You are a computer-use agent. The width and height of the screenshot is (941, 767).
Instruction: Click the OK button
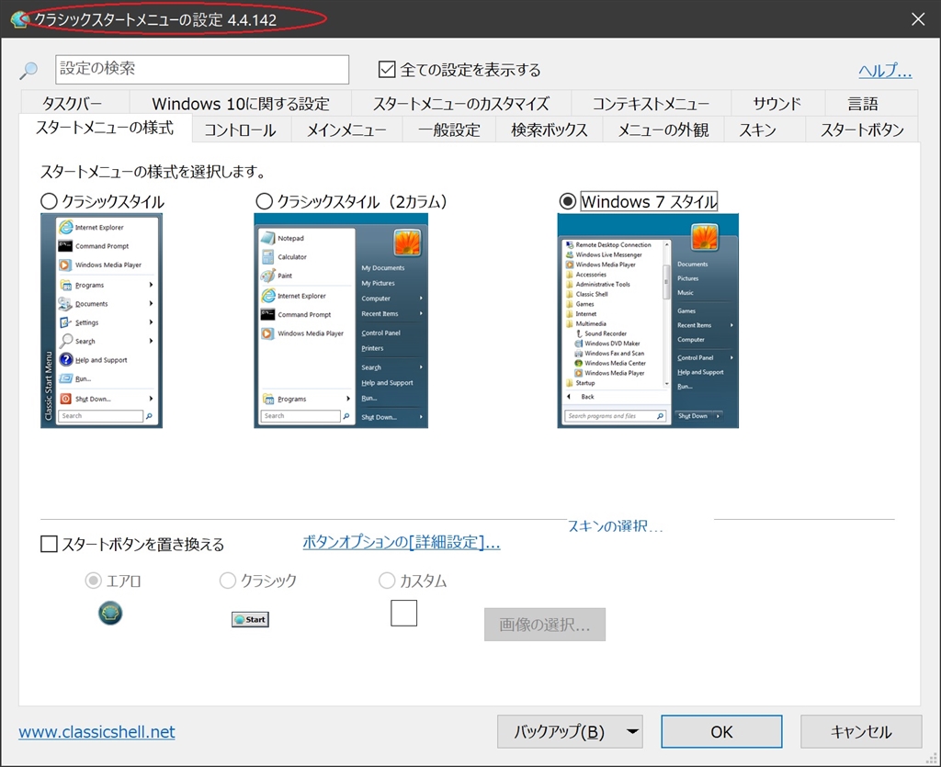pyautogui.click(x=721, y=731)
